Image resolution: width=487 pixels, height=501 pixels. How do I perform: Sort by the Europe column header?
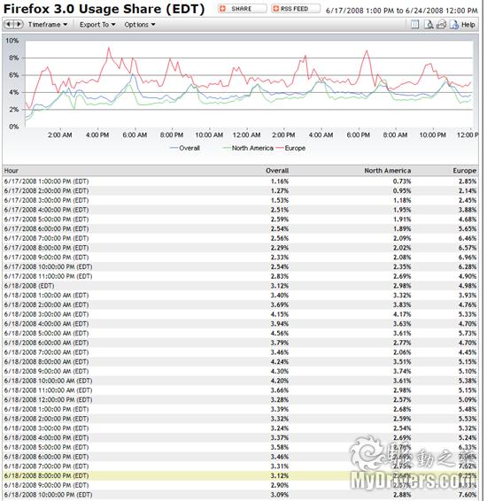pos(465,171)
